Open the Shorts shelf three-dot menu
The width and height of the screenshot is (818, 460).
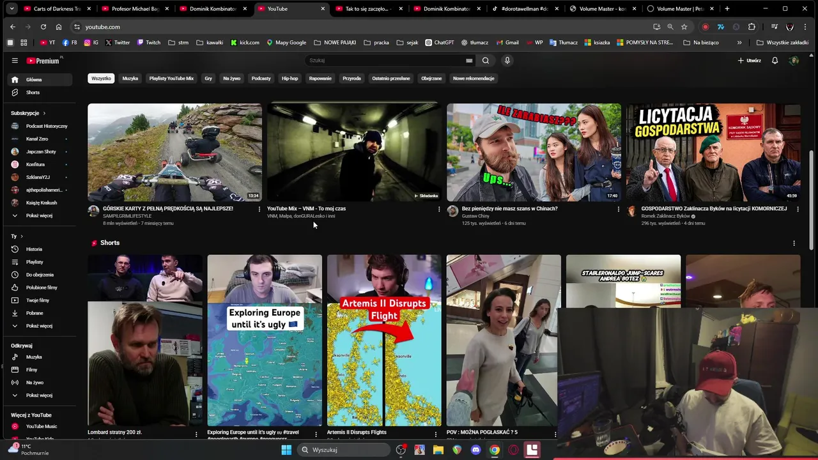point(794,243)
